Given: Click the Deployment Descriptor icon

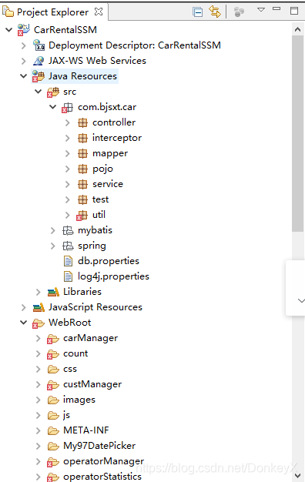Looking at the screenshot, I should point(39,45).
